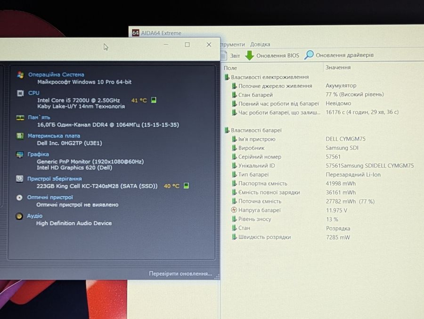The image size is (424, 319).
Task: Open the Аудіо section link
Action: pos(34,216)
